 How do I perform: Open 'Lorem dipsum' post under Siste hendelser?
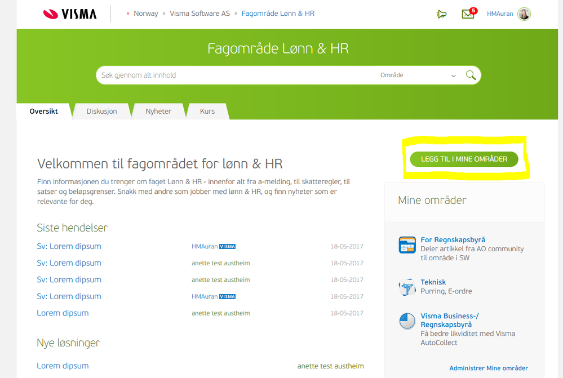63,313
